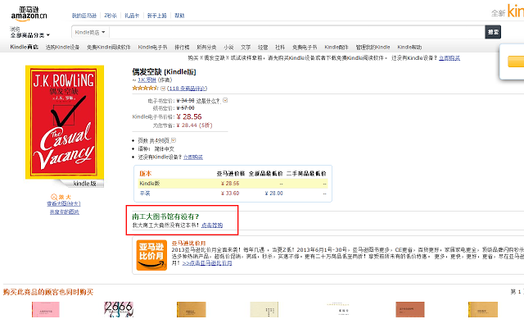524x328 pixels.
Task: Click 立即购买 link in bullet list
Action: [193, 157]
